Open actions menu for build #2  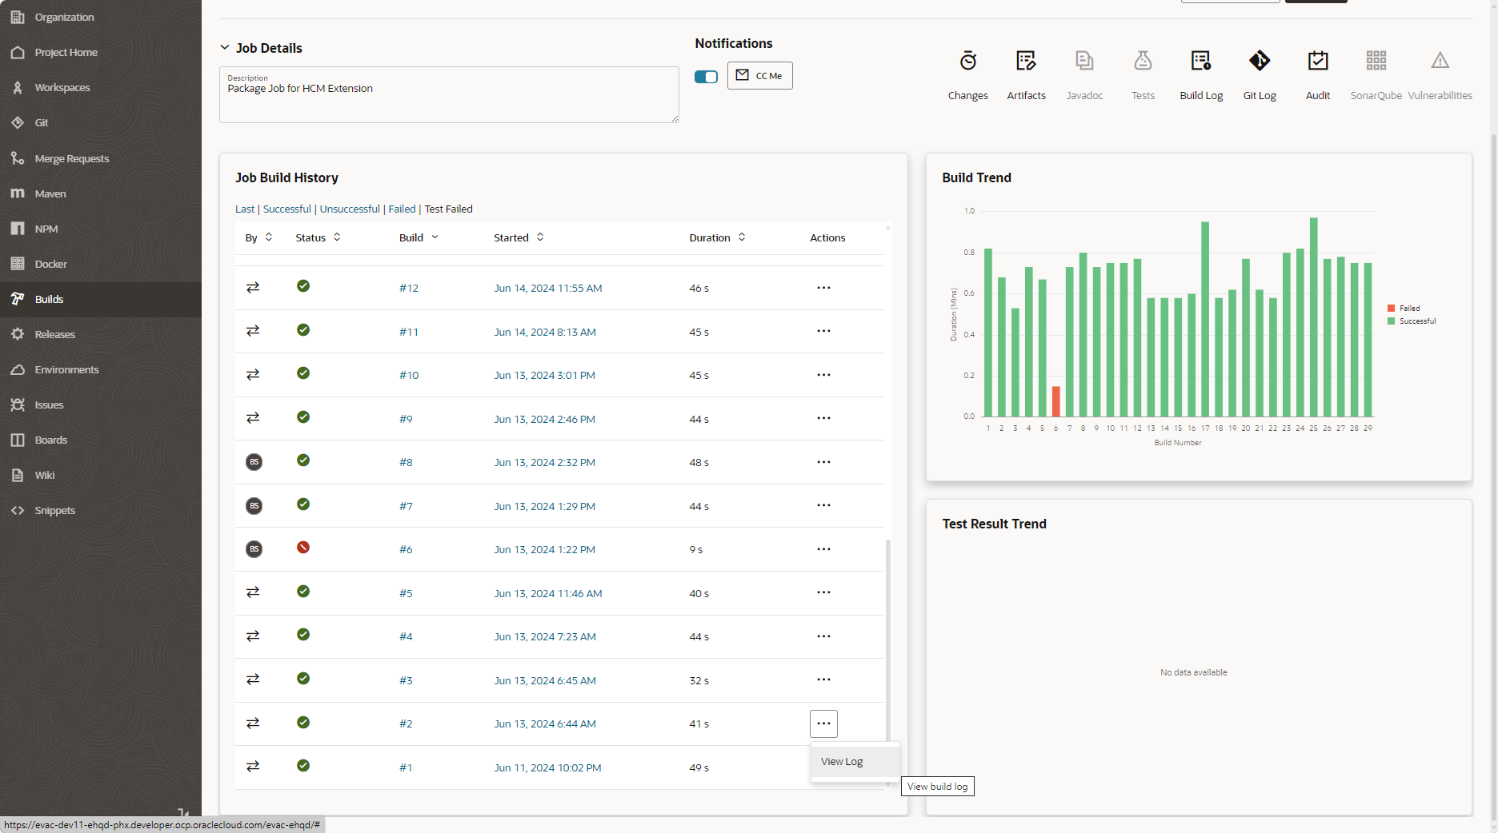pos(823,723)
